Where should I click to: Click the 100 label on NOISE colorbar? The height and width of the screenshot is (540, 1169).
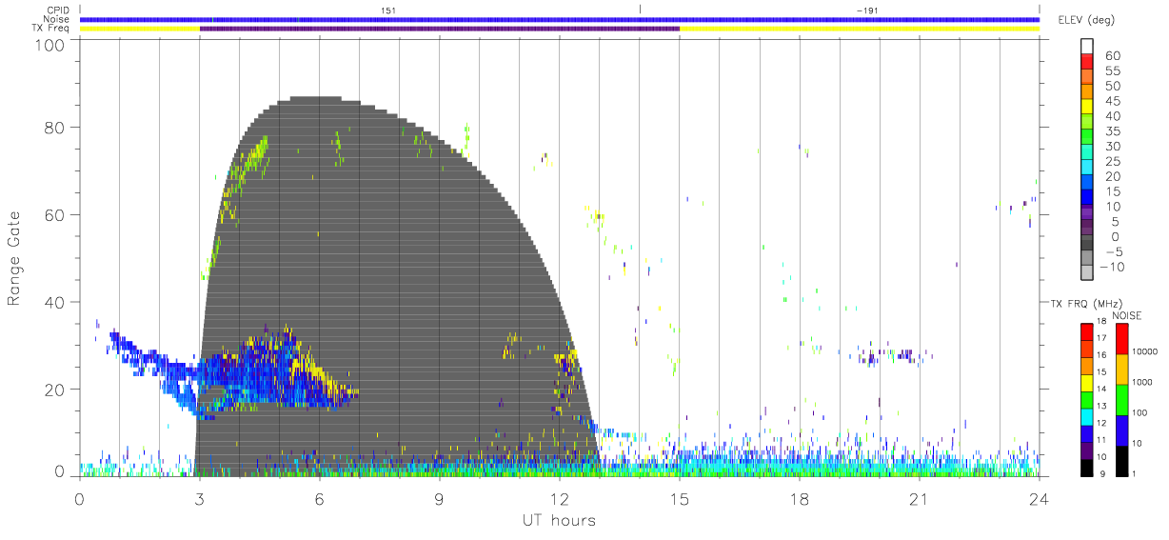(1138, 412)
